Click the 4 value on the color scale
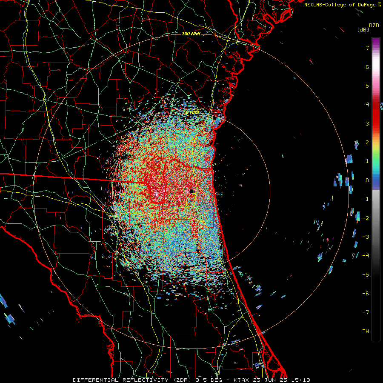Viewport: 383px width, 383px height. [x=367, y=105]
